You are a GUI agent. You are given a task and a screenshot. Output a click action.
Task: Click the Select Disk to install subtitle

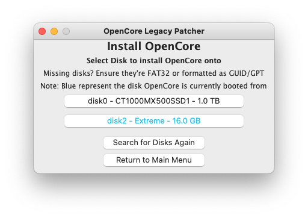(154, 61)
